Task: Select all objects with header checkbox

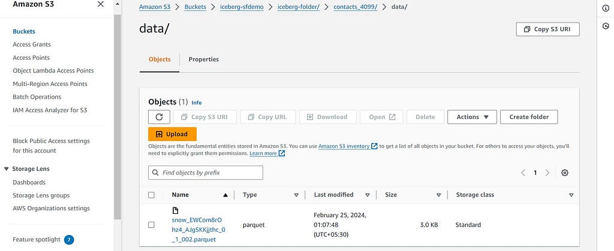Action: [x=151, y=195]
